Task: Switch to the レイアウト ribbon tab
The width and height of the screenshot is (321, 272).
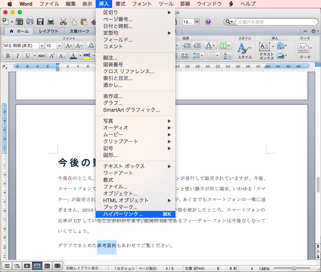Action: click(x=49, y=31)
